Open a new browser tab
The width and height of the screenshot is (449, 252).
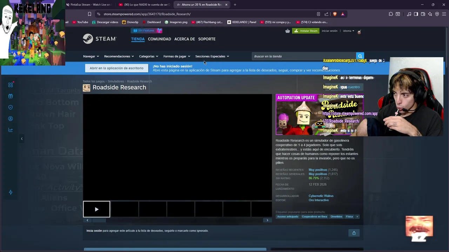pyautogui.click(x=235, y=5)
